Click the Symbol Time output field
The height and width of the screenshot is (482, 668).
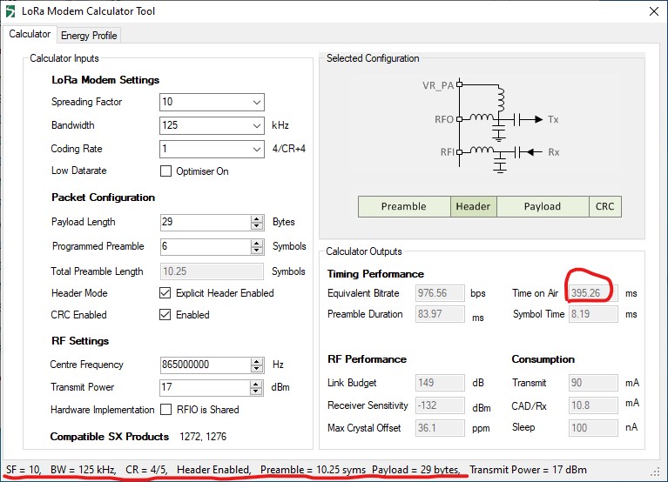[593, 314]
